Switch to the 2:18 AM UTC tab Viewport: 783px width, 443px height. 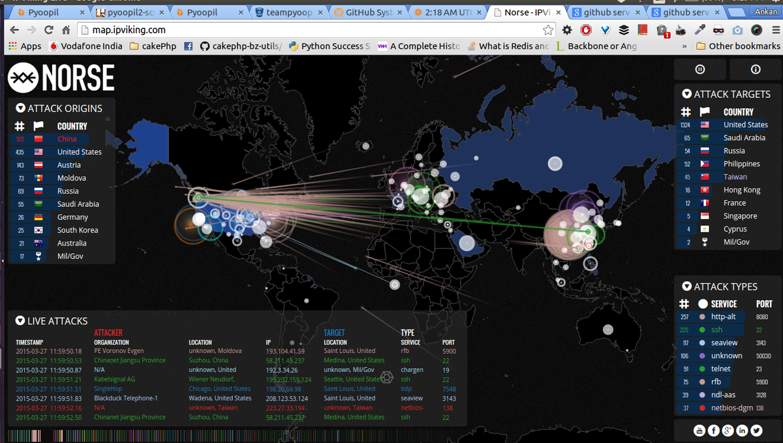click(x=449, y=12)
